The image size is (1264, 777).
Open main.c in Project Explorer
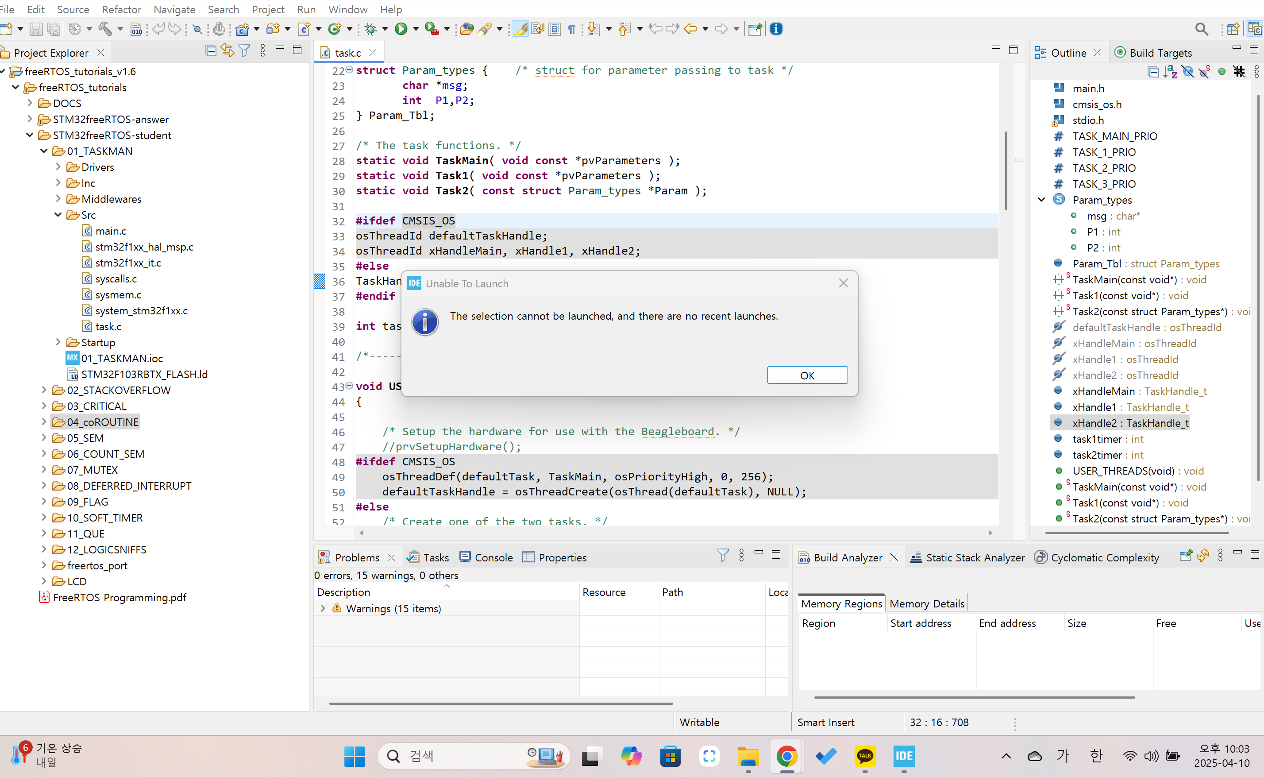point(111,231)
